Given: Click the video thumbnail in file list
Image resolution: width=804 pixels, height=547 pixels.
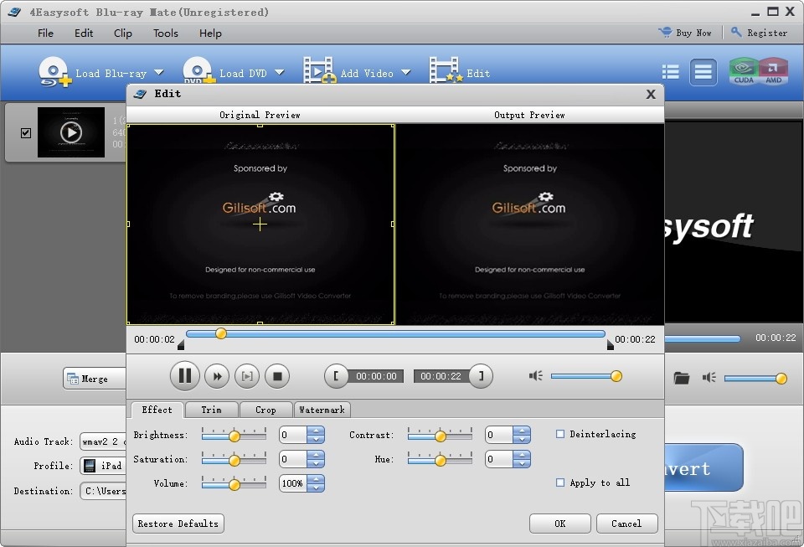Looking at the screenshot, I should click(x=71, y=133).
